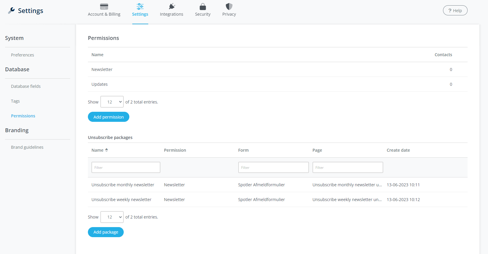The height and width of the screenshot is (254, 488).
Task: Open the Help button
Action: coord(455,11)
